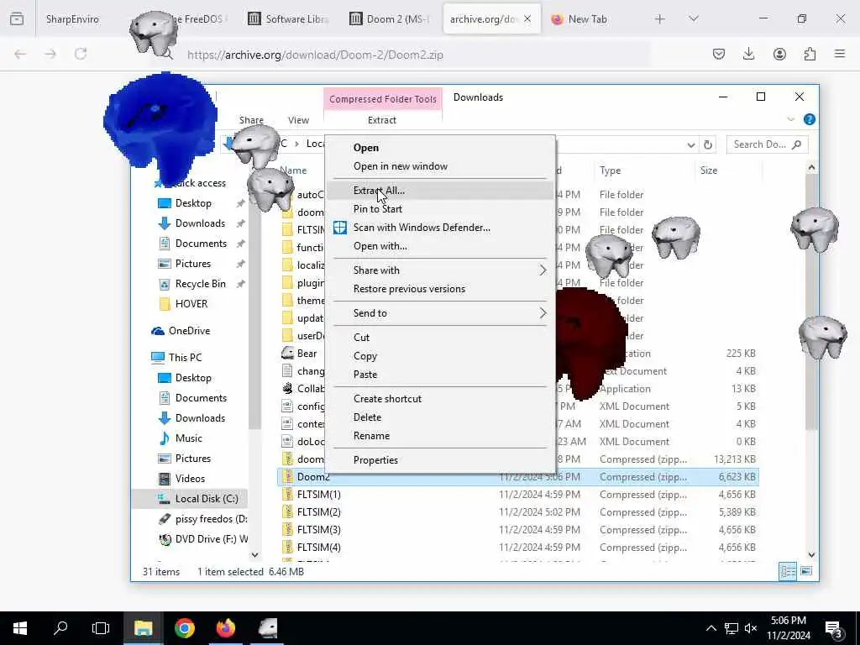
Task: Refresh the Downloads folder view
Action: pos(707,144)
